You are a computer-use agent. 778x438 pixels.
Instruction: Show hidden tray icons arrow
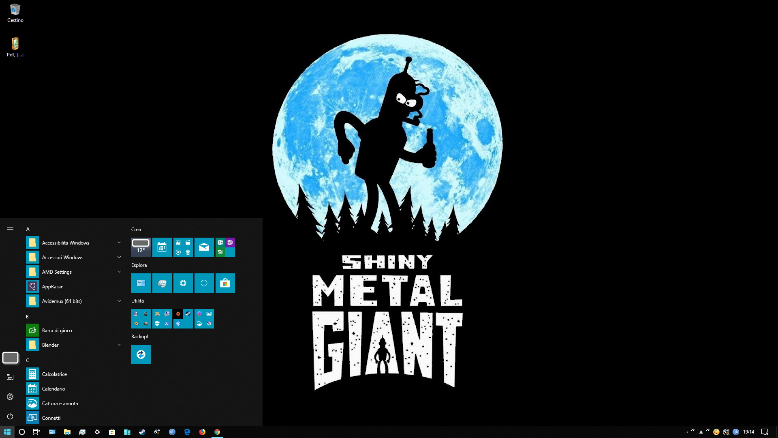701,432
